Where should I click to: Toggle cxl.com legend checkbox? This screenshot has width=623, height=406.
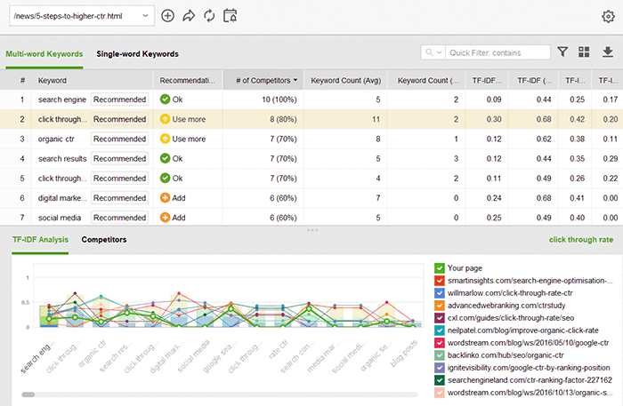[439, 318]
